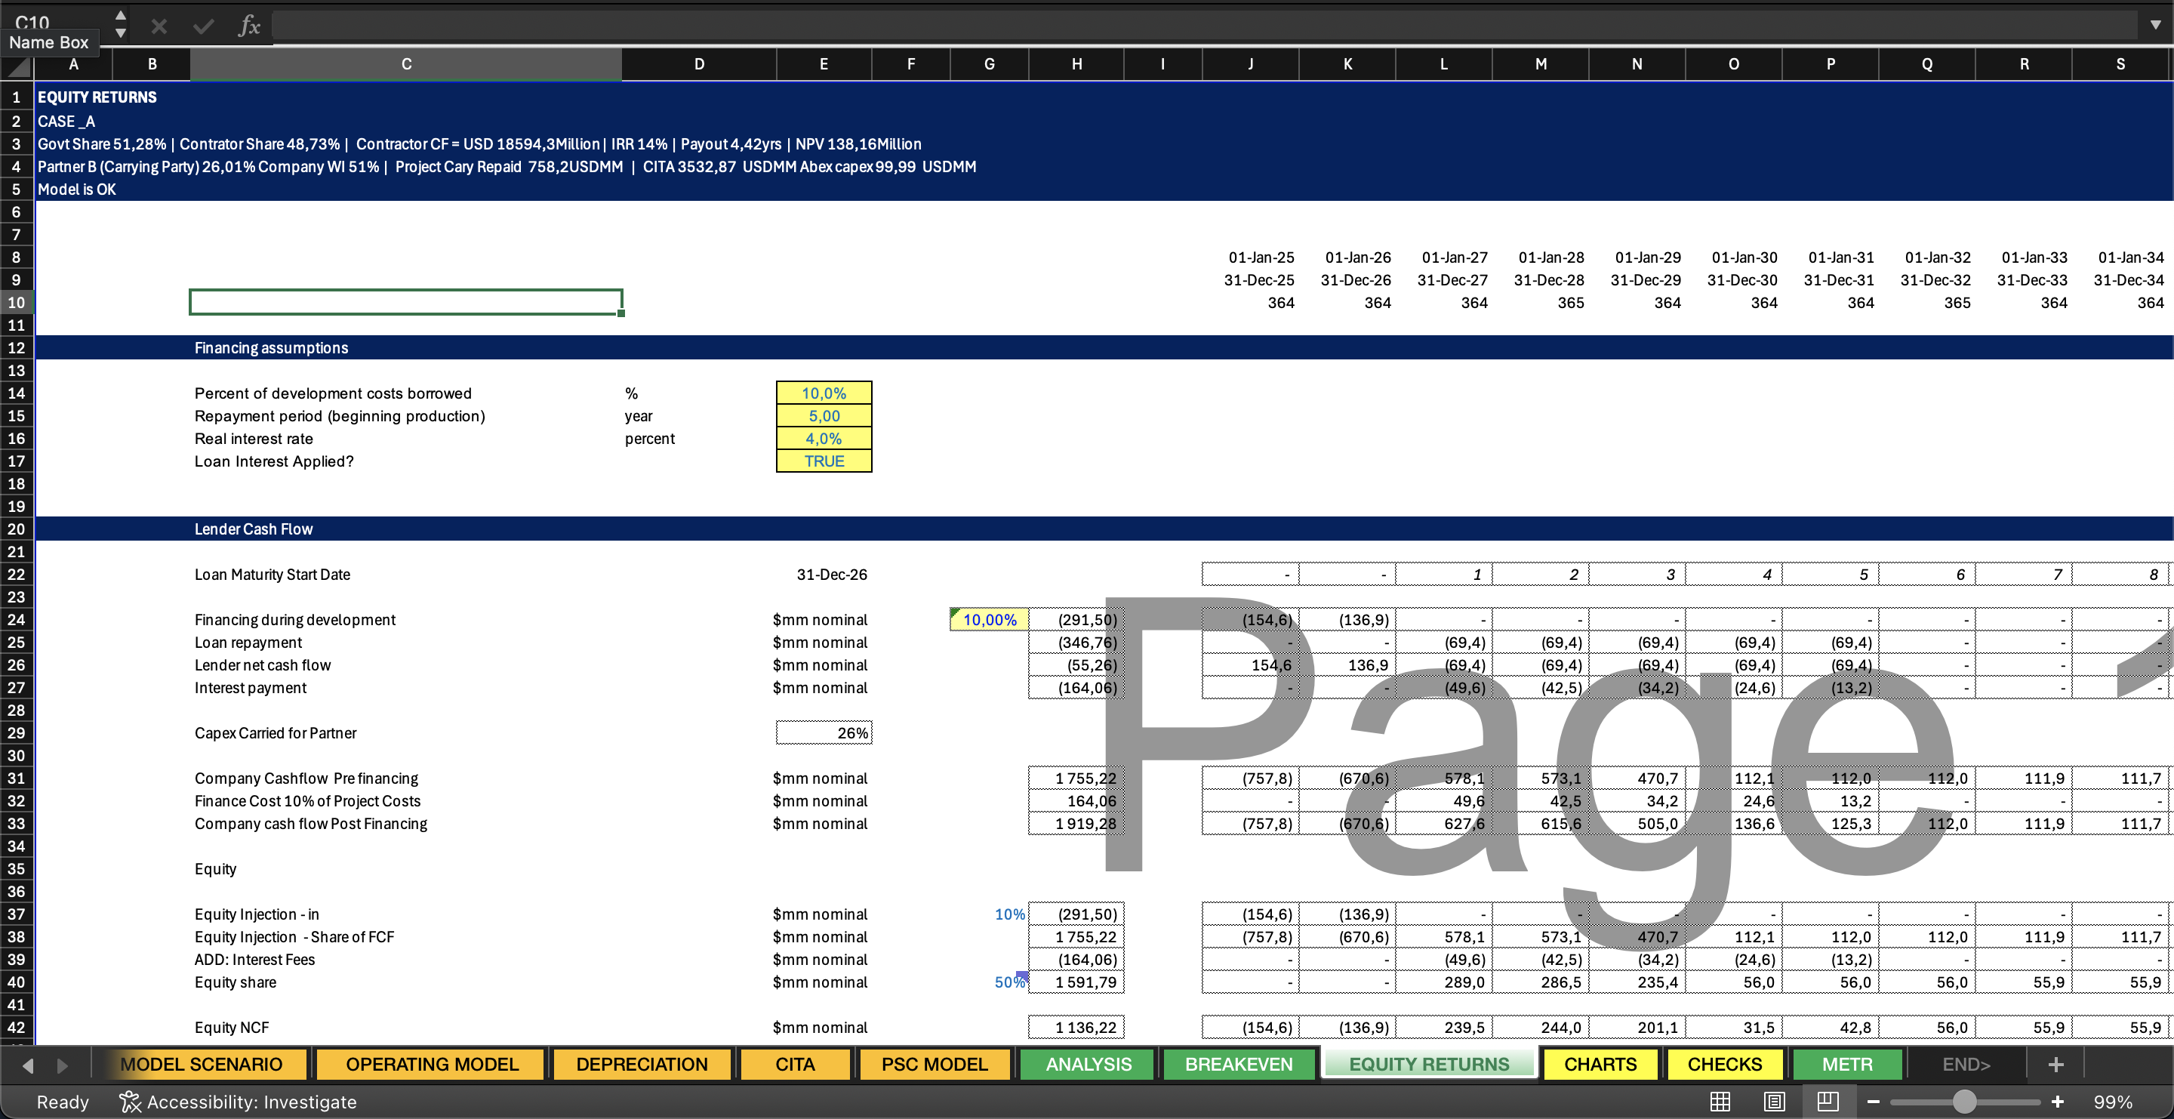Click the 10,0% borrowed percent cell
Screen dimensions: 2174x1119
coord(824,393)
